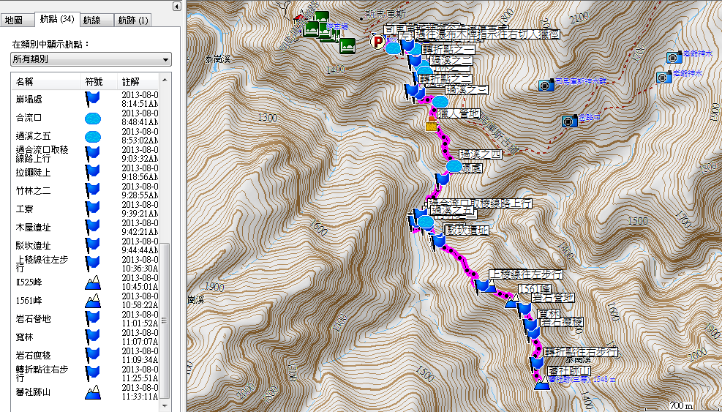Image resolution: width=722 pixels, height=412 pixels.
Task: Click the camera icon beside 登路口
Action: pyautogui.click(x=569, y=121)
